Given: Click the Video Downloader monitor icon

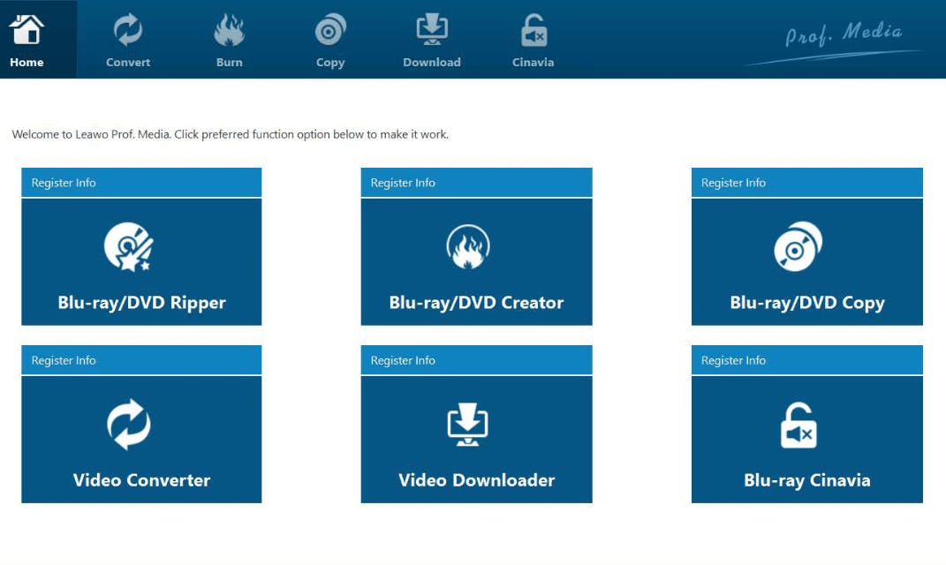Looking at the screenshot, I should click(x=467, y=425).
